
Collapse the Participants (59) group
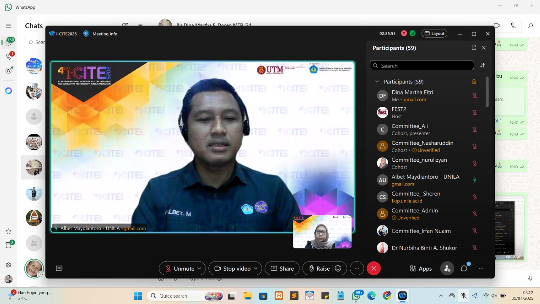pos(377,81)
